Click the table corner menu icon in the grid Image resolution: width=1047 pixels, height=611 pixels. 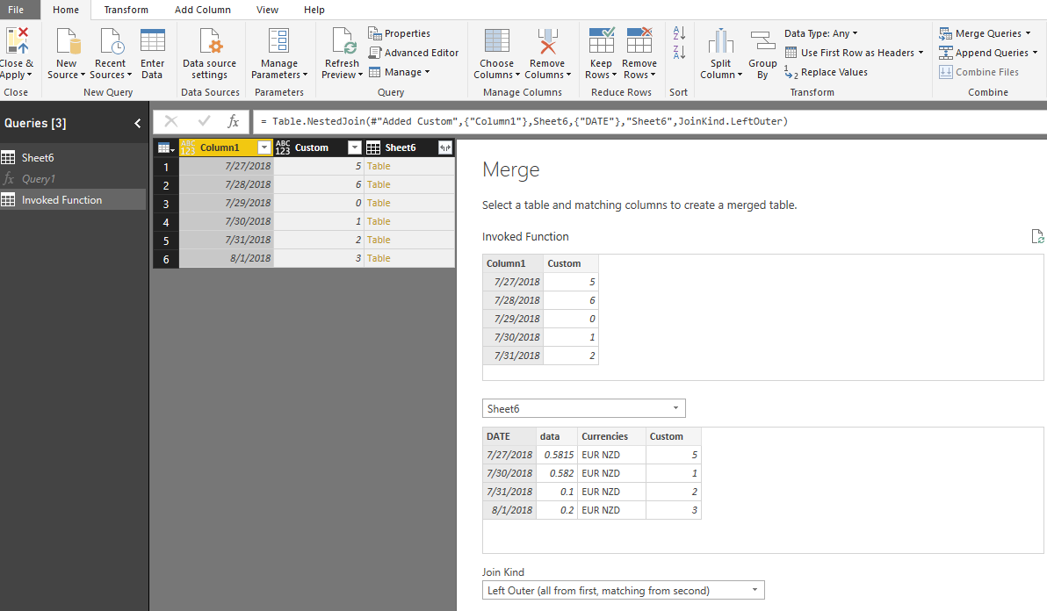(x=166, y=148)
